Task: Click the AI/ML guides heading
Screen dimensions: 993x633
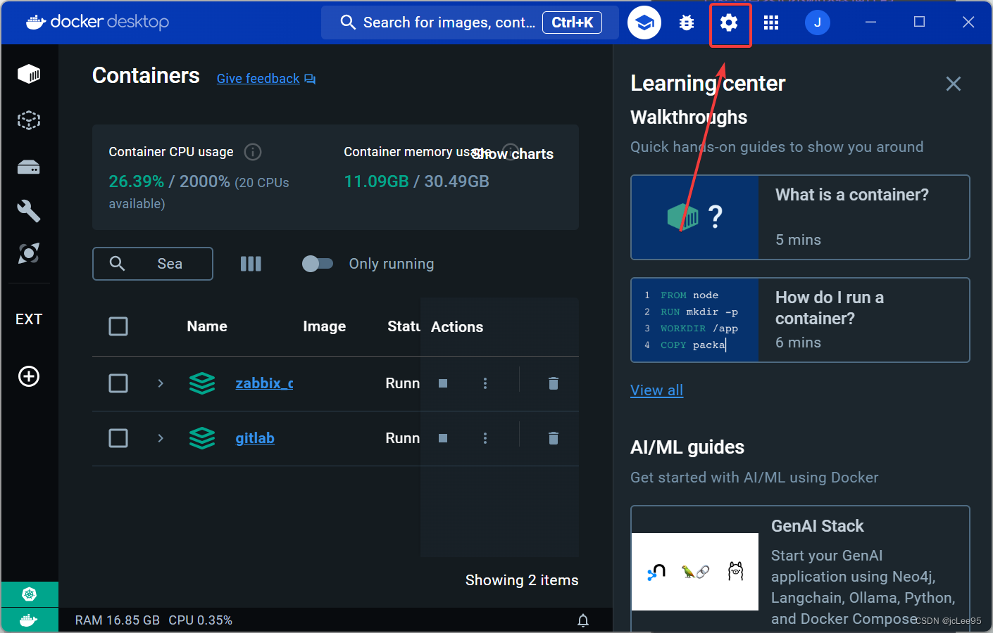Action: point(687,447)
